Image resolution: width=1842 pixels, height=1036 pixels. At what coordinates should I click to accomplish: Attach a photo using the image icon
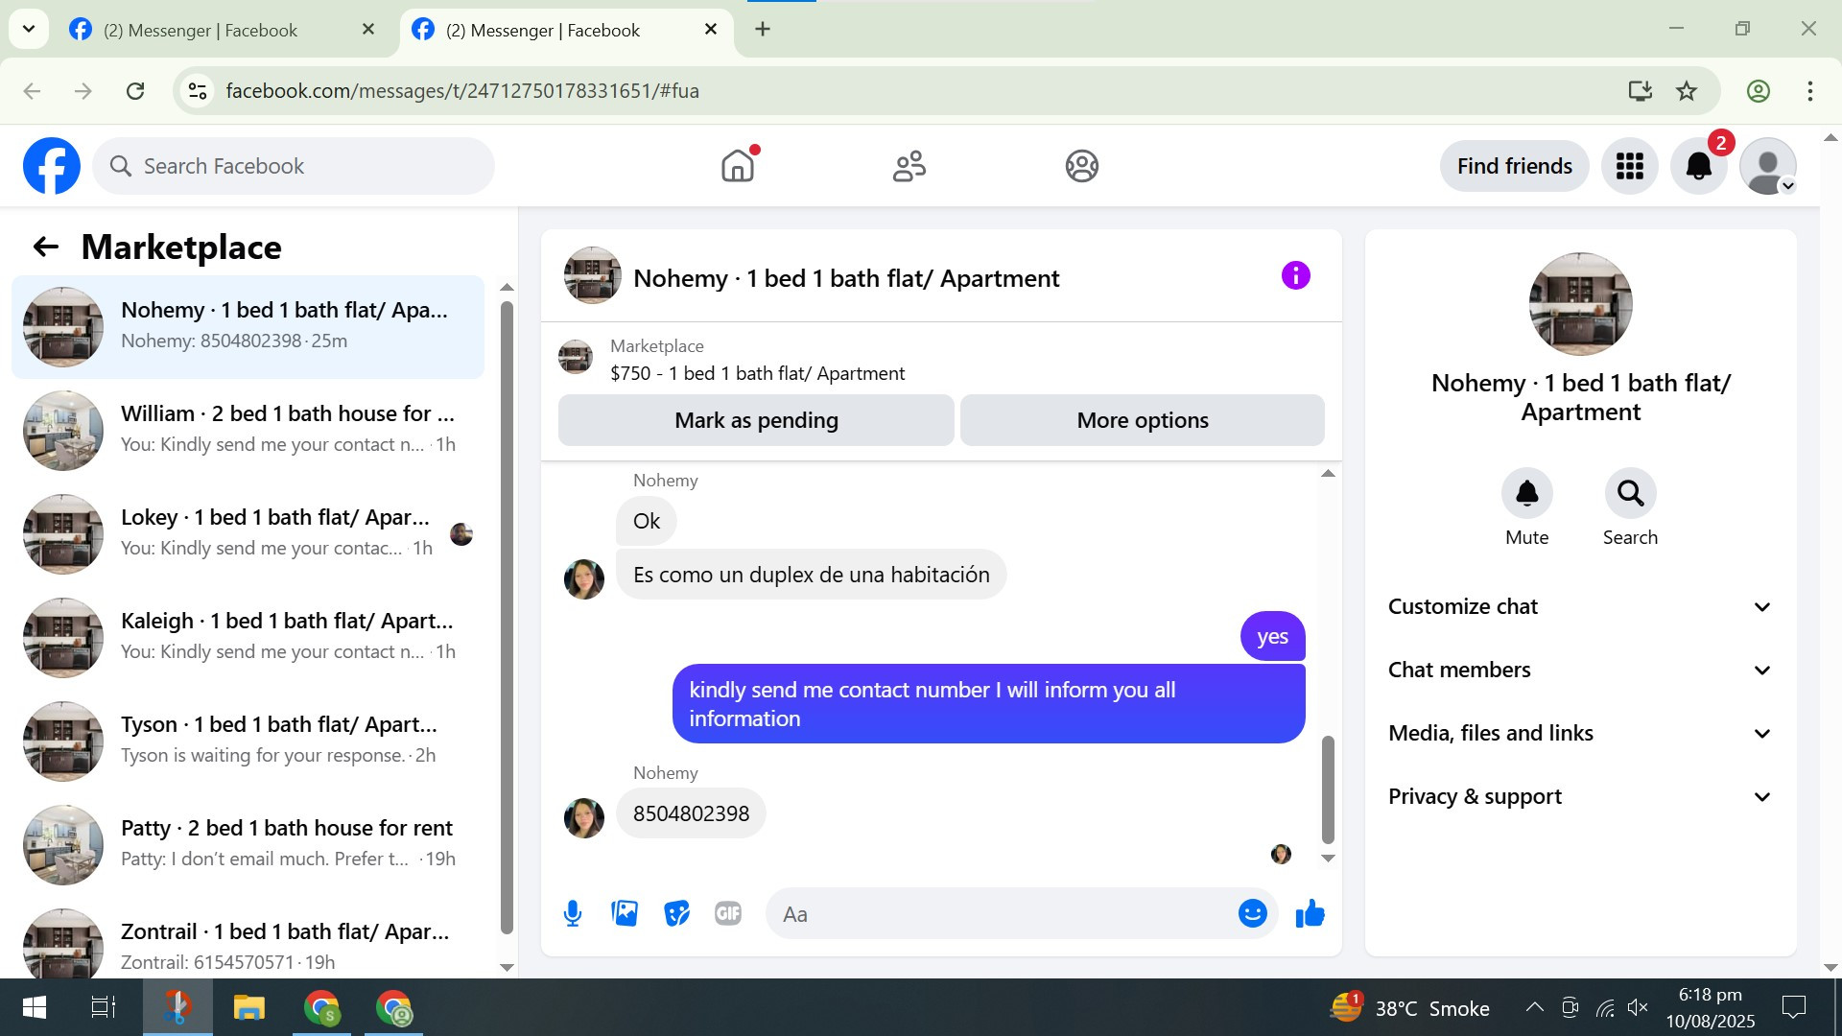click(x=625, y=913)
